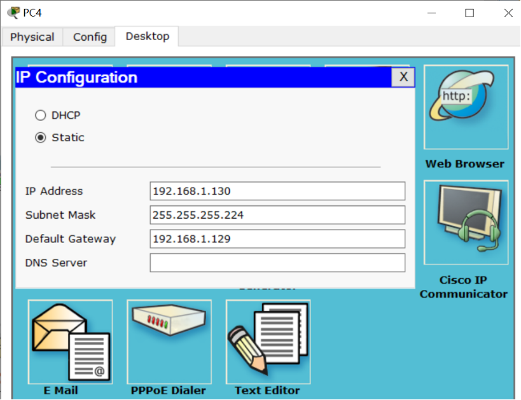
Task: Close the PC4 window
Action: (508, 13)
